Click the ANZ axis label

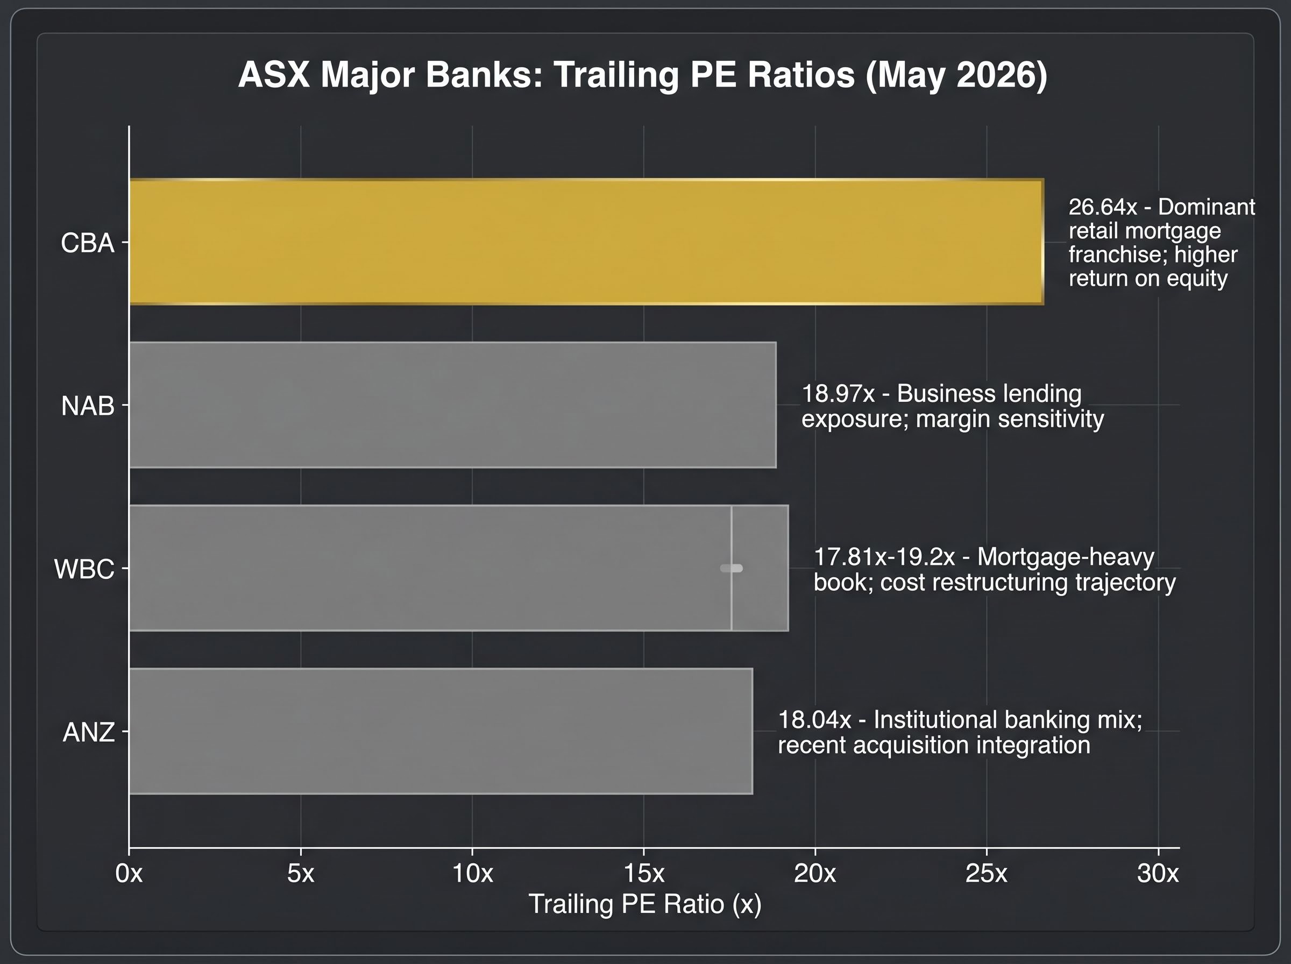(x=89, y=732)
